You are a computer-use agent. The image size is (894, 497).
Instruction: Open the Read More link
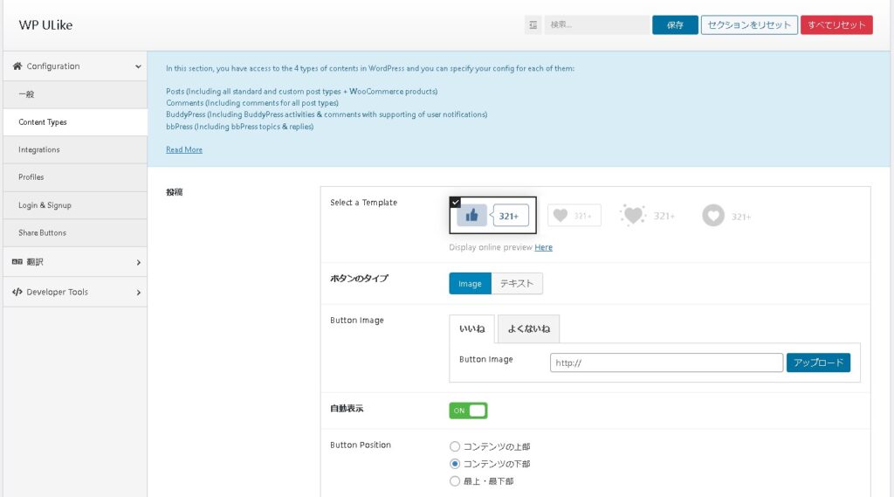click(x=184, y=150)
